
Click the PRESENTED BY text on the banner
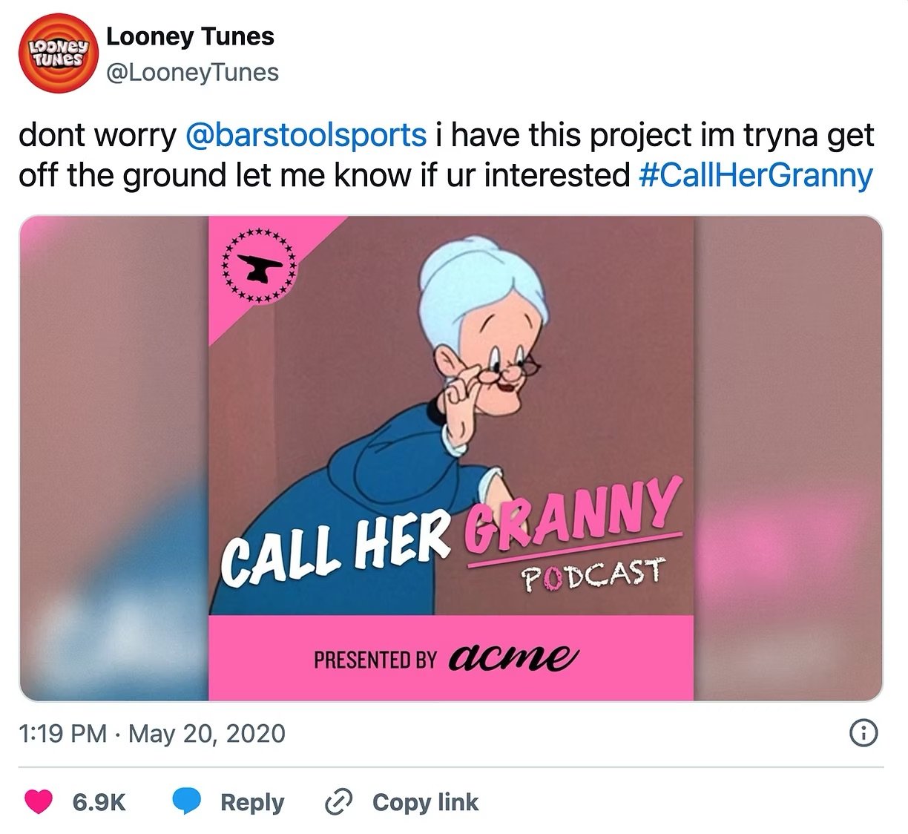[375, 660]
